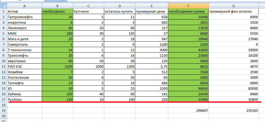The width and height of the screenshot is (265, 122).
Task: Select the 'РусАгро' cell
Action: click(24, 99)
